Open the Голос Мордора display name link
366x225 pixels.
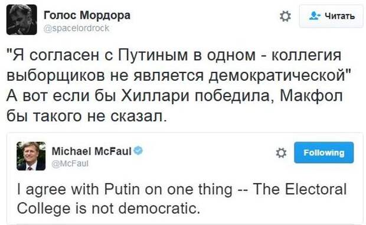coord(87,15)
